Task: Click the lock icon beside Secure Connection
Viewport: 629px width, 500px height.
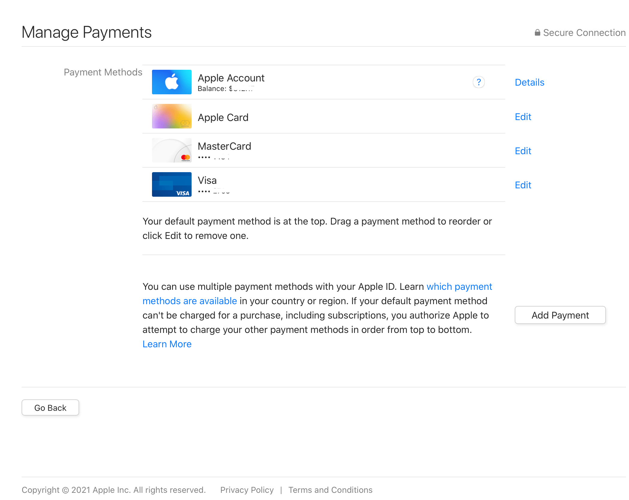Action: point(537,33)
